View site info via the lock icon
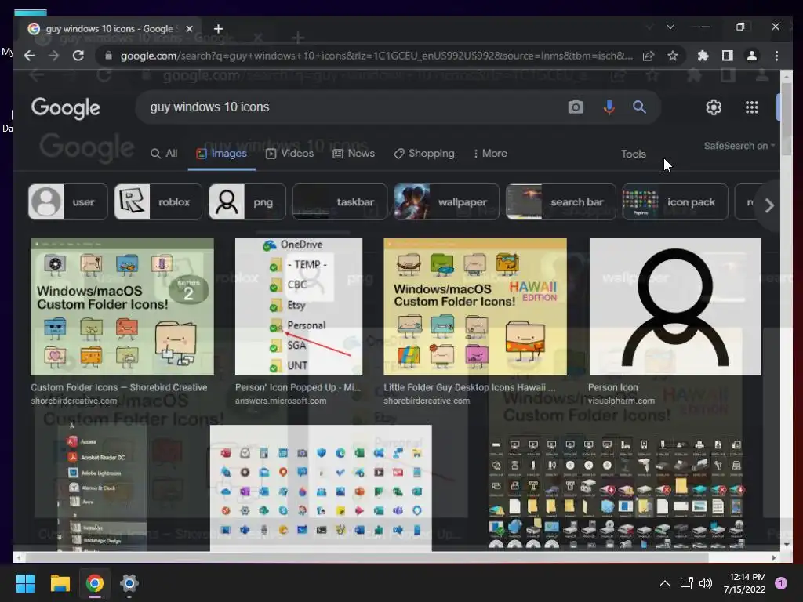This screenshot has width=803, height=602. click(108, 56)
